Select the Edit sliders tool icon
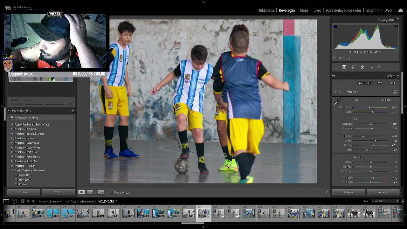Image resolution: width=407 pixels, height=229 pixels. (344, 67)
